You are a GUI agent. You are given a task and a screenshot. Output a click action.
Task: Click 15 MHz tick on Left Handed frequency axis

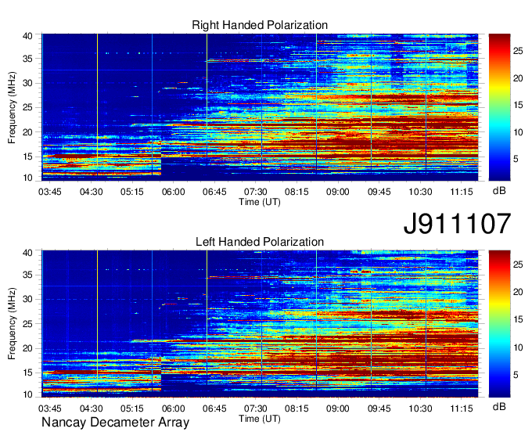27,373
